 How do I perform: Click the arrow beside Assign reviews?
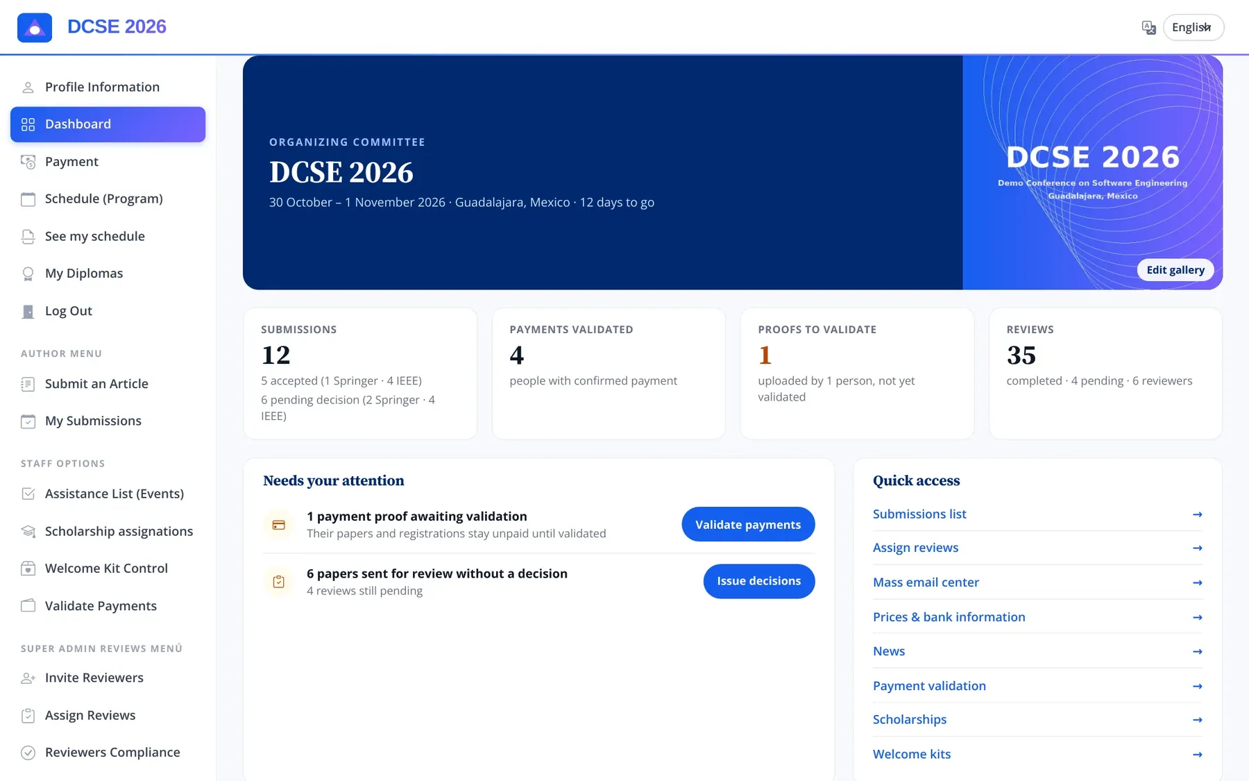tap(1197, 548)
